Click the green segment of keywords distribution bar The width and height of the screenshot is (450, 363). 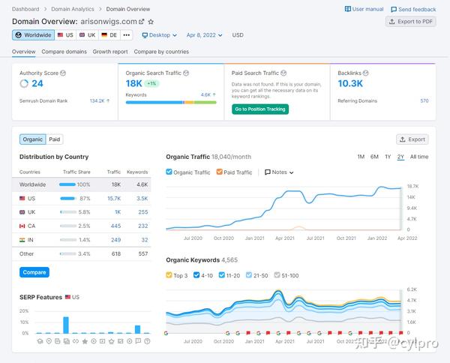(x=205, y=102)
